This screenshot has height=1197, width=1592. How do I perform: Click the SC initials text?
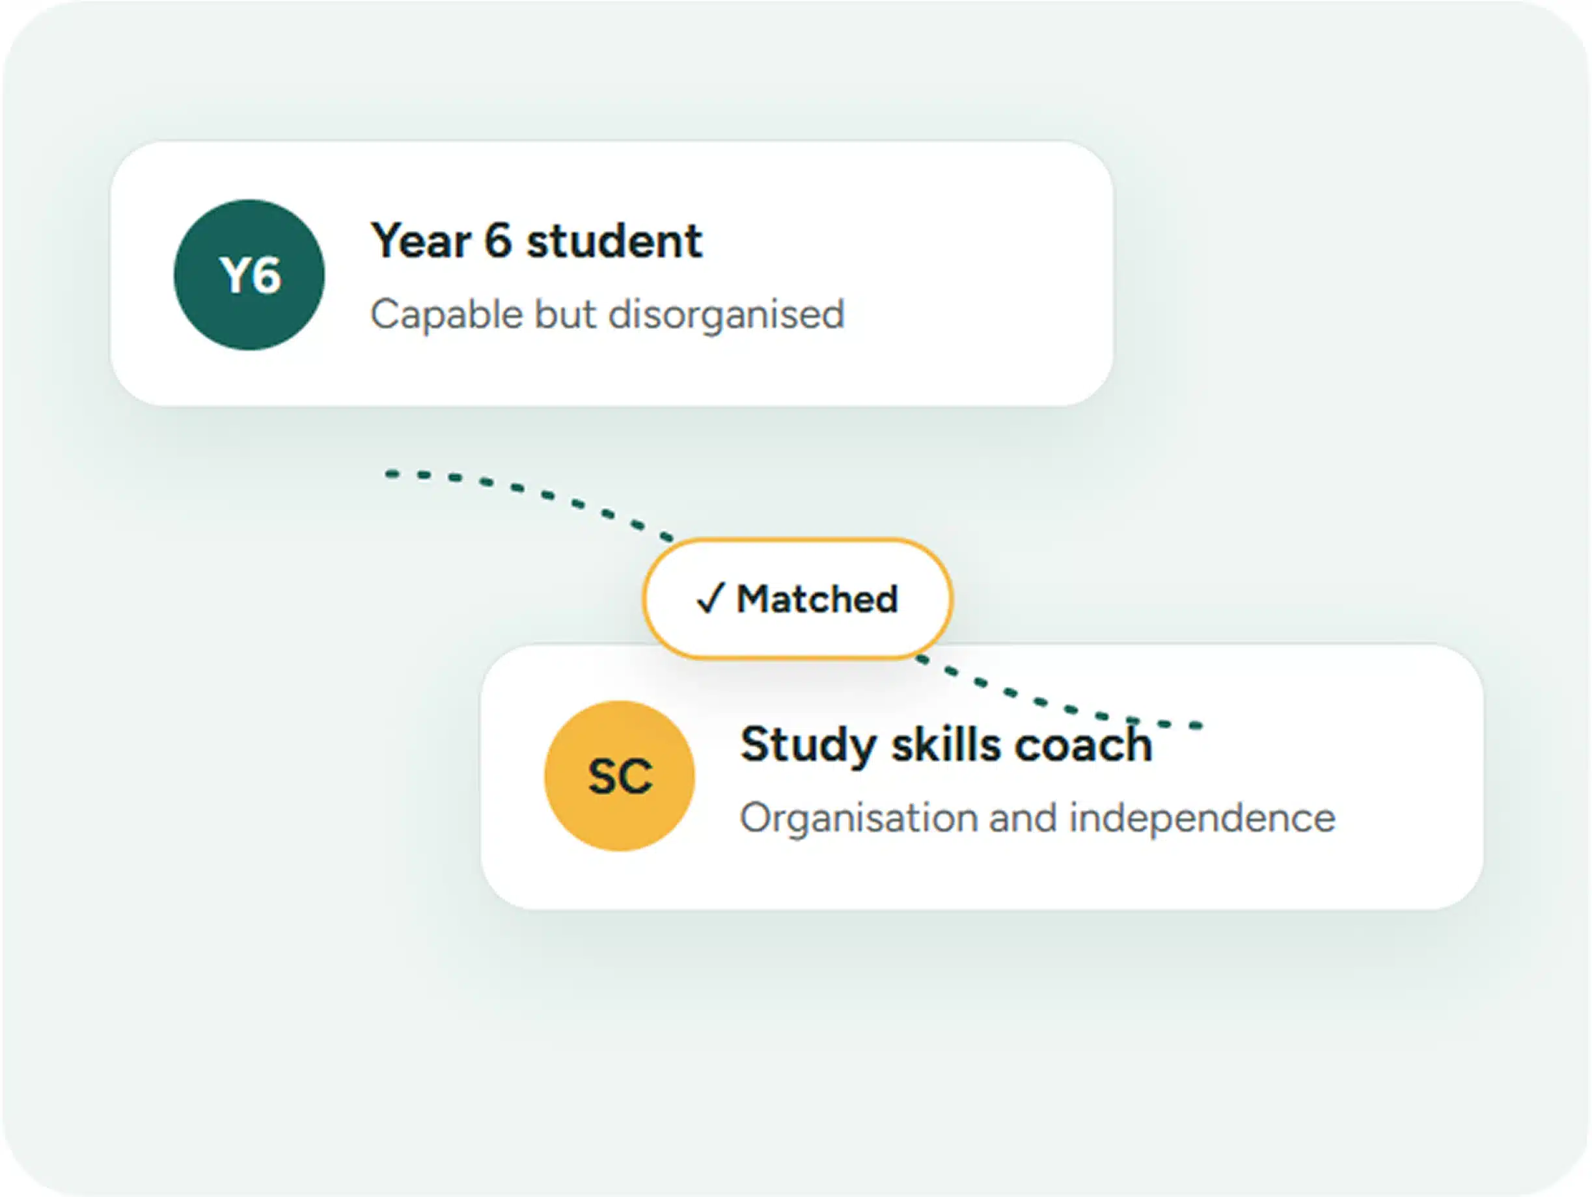coord(620,777)
